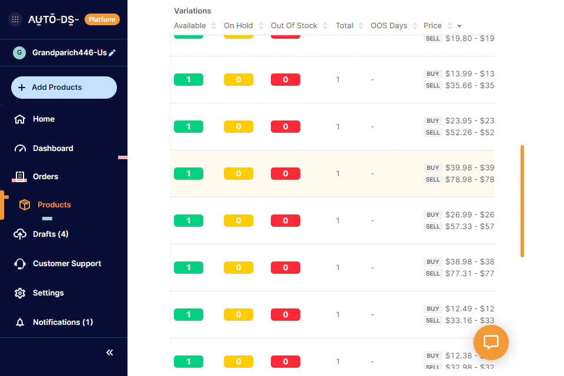Click the Variations header label
This screenshot has width=564, height=376.
[x=193, y=11]
